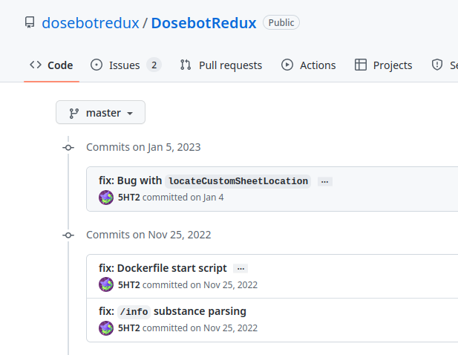The width and height of the screenshot is (458, 355).
Task: Click 5HT2 avatar on Dockerfile commit
Action: point(106,284)
